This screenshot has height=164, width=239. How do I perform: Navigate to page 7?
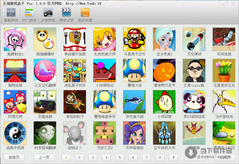(x=147, y=158)
